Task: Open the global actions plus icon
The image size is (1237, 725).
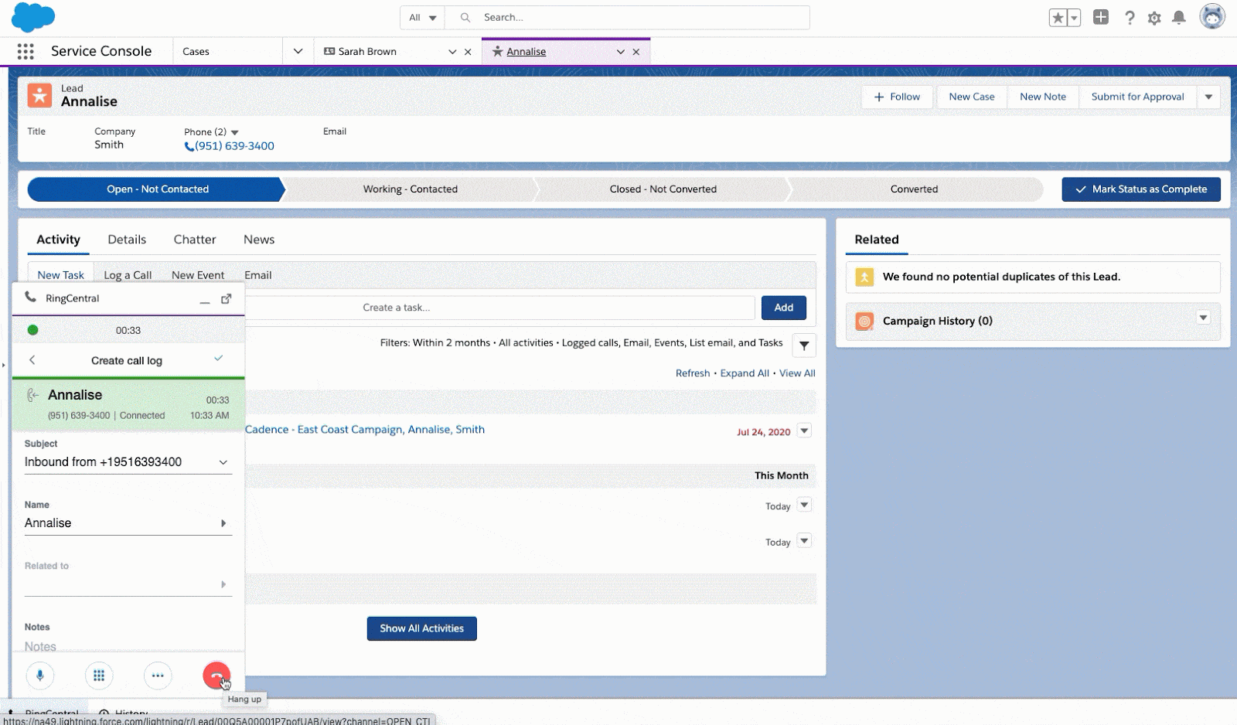Action: point(1101,18)
